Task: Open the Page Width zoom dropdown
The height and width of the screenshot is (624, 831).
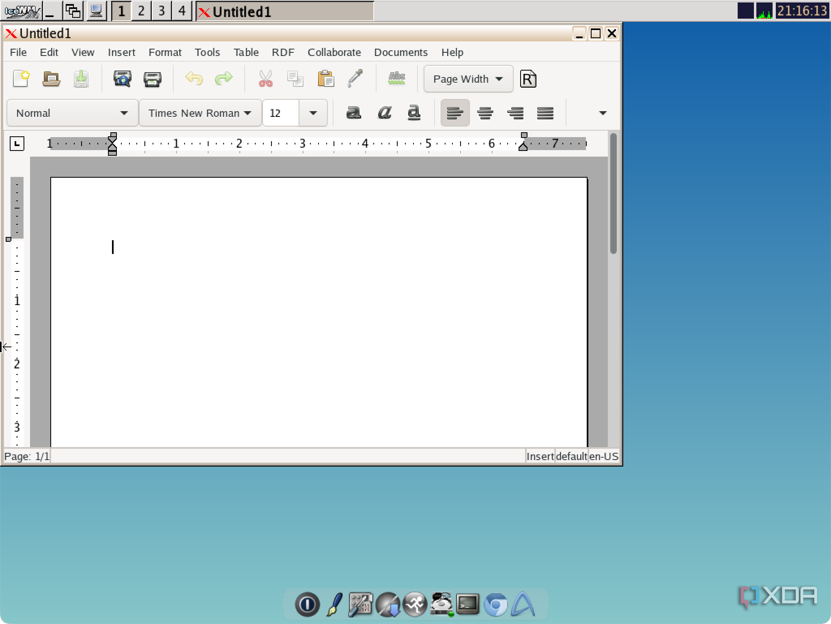Action: click(x=468, y=79)
